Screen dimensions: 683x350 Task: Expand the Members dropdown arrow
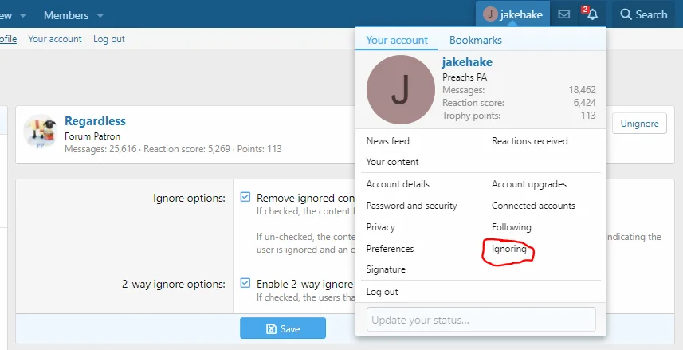100,15
